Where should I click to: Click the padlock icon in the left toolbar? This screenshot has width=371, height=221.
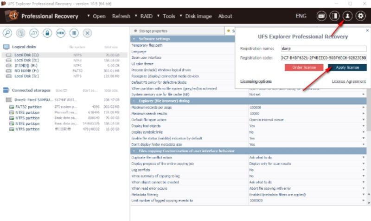pos(47,33)
